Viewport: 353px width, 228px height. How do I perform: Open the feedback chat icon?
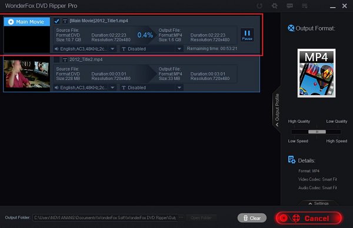pos(289,6)
